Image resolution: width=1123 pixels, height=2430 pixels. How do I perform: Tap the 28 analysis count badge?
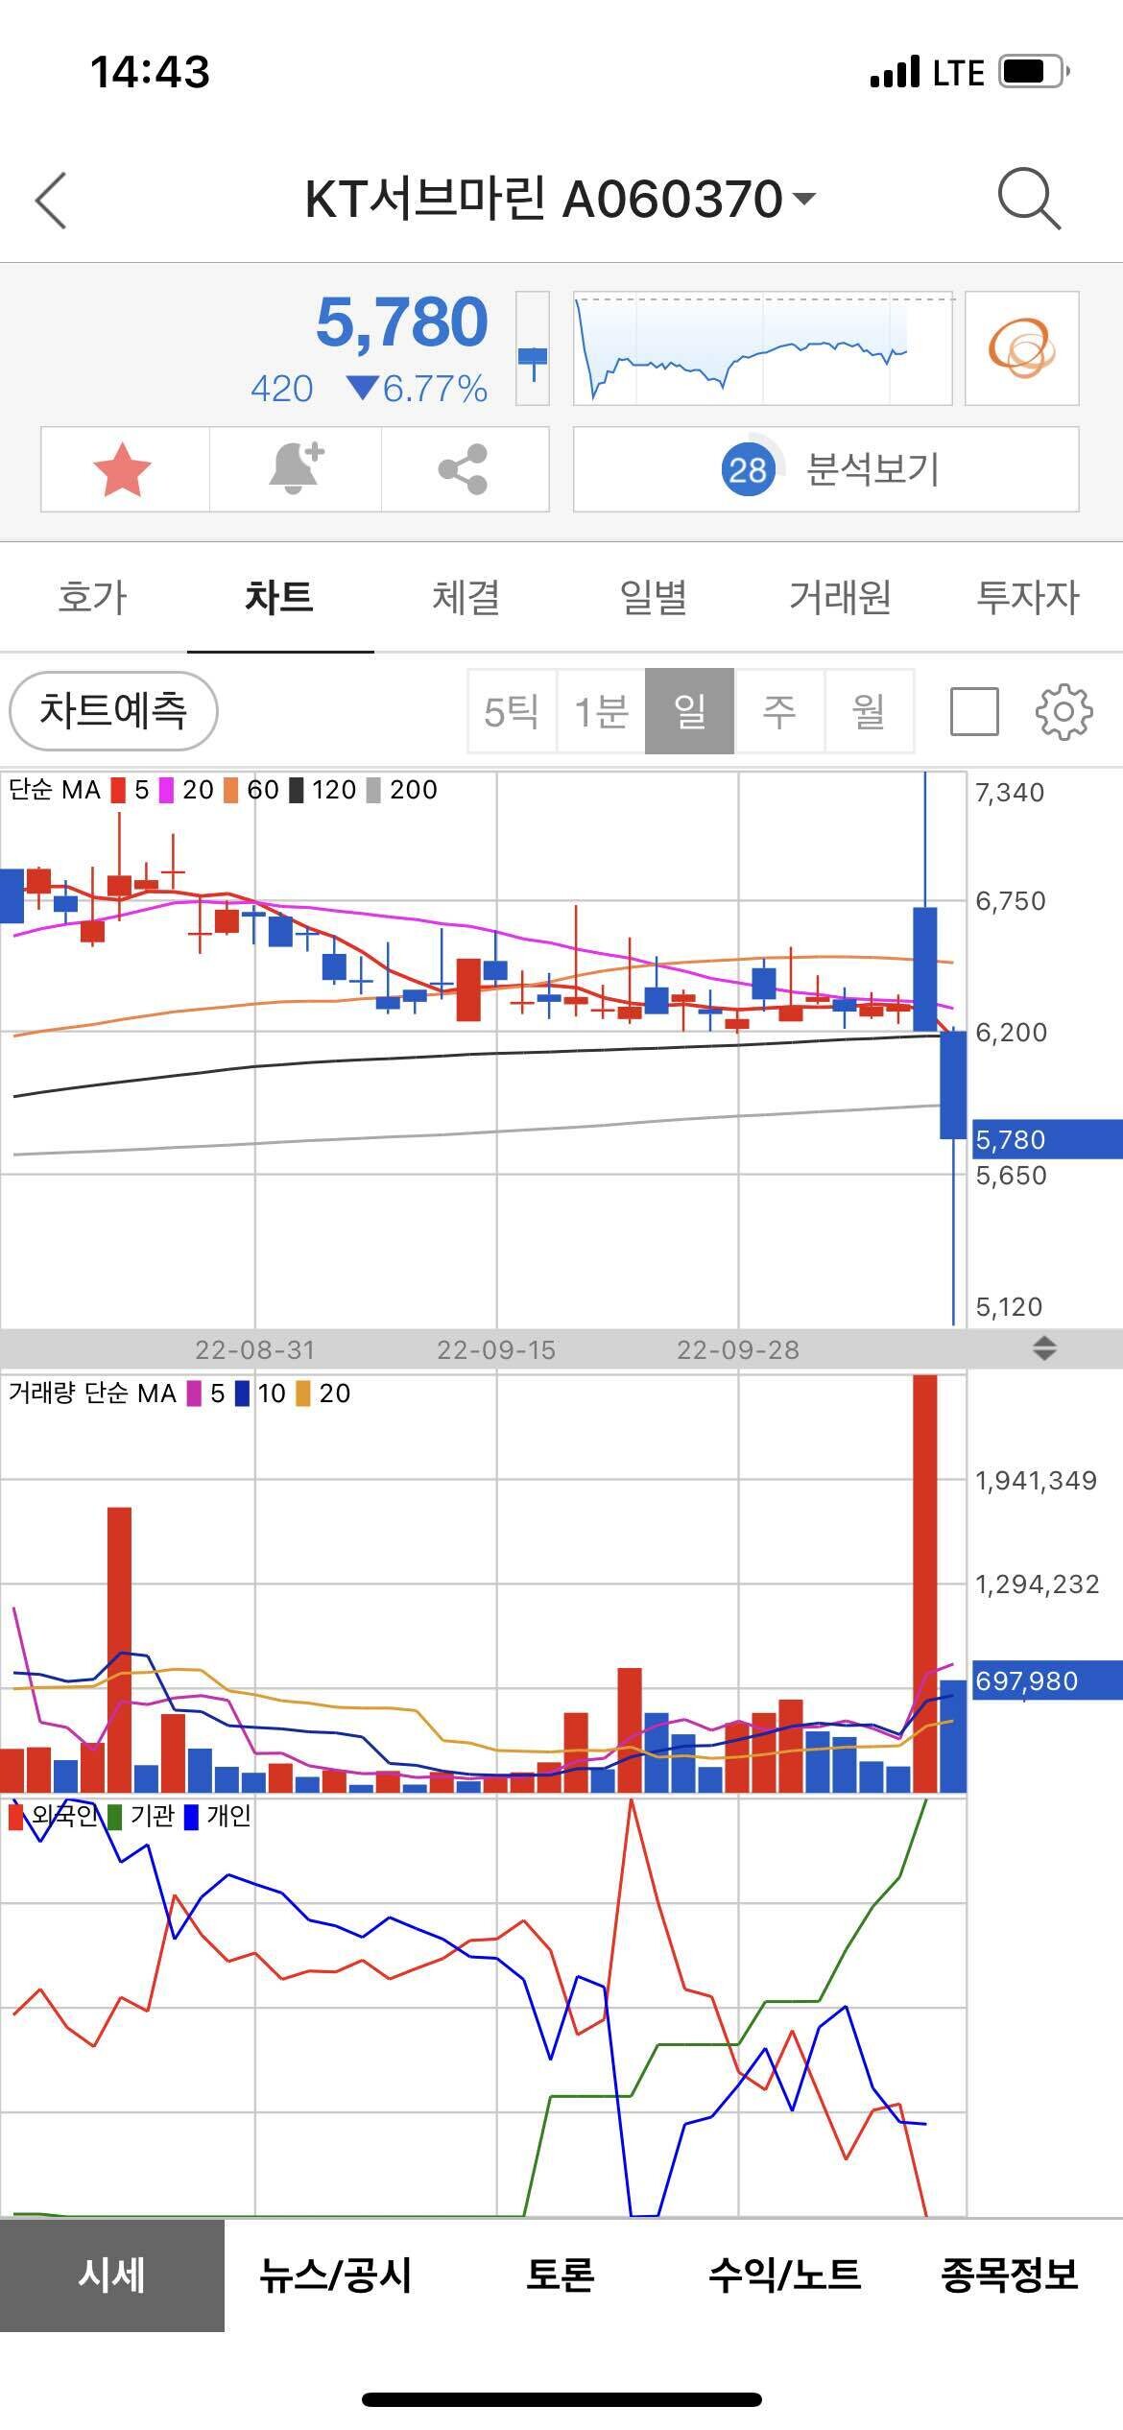pyautogui.click(x=748, y=470)
